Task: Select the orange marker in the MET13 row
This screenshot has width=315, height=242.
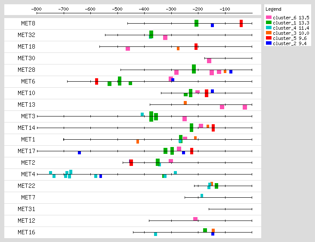Action: pyautogui.click(x=185, y=103)
